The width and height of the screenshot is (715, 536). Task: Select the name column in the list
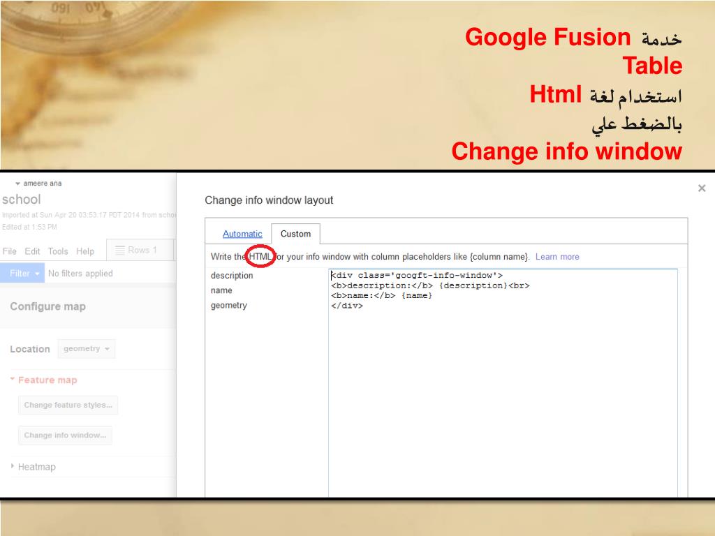(x=221, y=290)
